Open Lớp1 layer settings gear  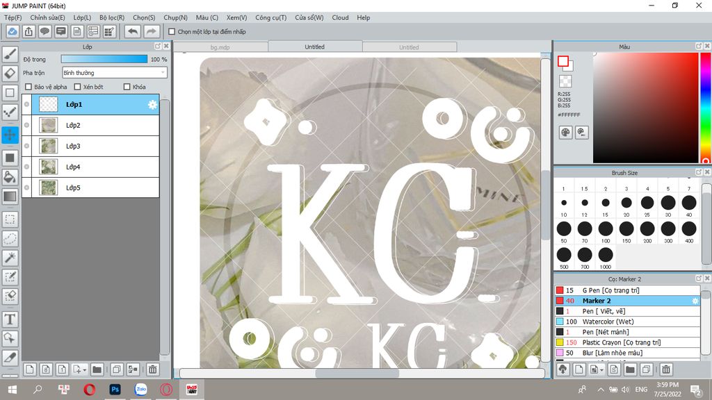(152, 105)
